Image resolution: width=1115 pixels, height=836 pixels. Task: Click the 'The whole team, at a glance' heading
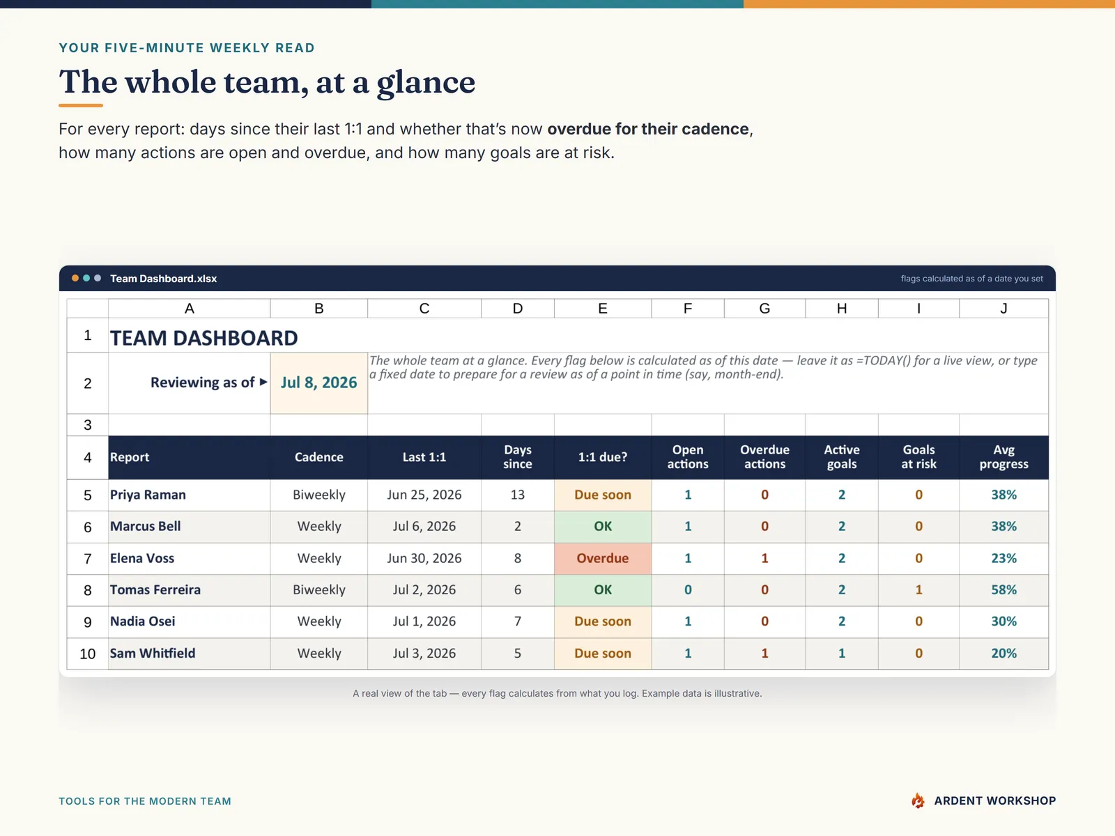[x=267, y=82]
